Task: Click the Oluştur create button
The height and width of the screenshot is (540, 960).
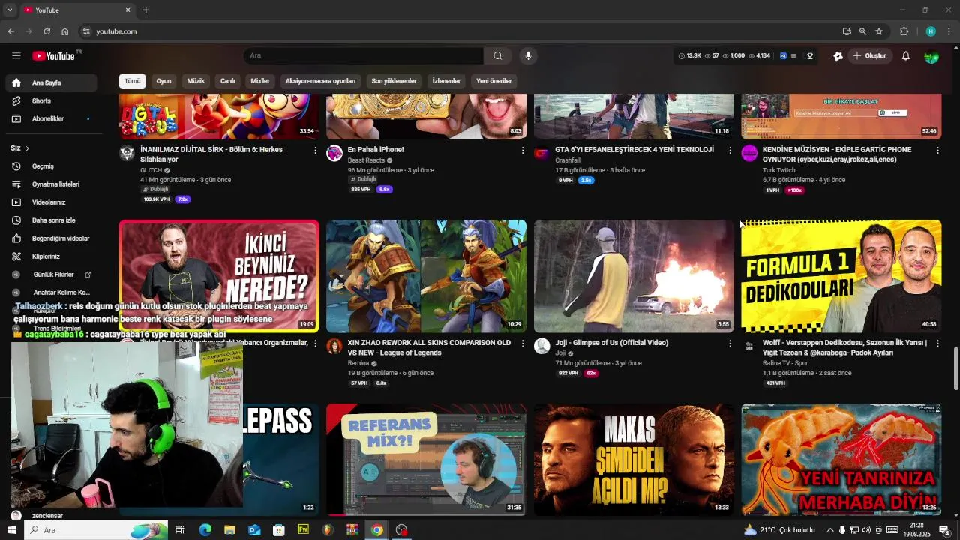Action: pos(870,56)
